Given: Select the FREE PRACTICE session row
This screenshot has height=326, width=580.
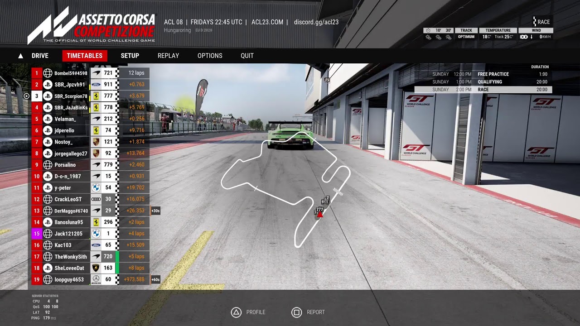Looking at the screenshot, I should (483, 74).
